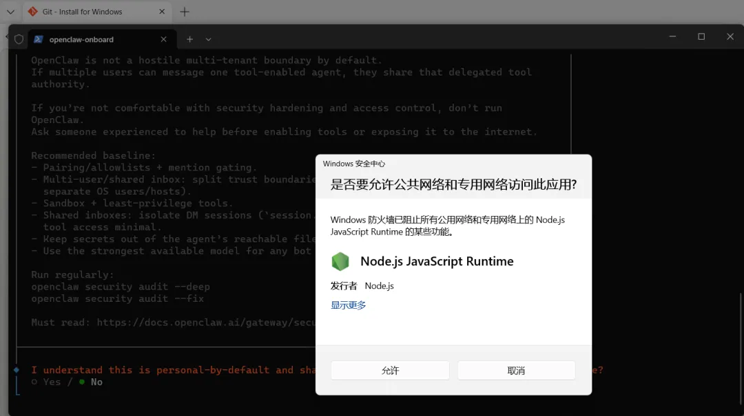Click 'openclaw security audit --deep' line
The image size is (744, 416).
[121, 287]
